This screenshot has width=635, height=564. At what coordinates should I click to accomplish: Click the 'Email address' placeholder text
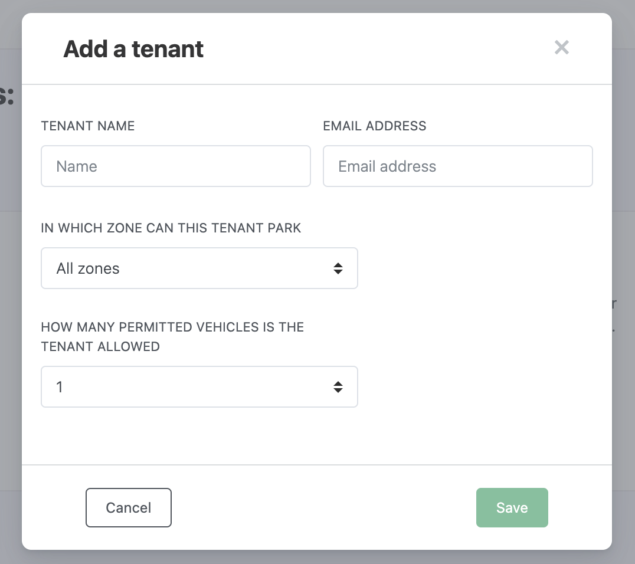(x=387, y=166)
